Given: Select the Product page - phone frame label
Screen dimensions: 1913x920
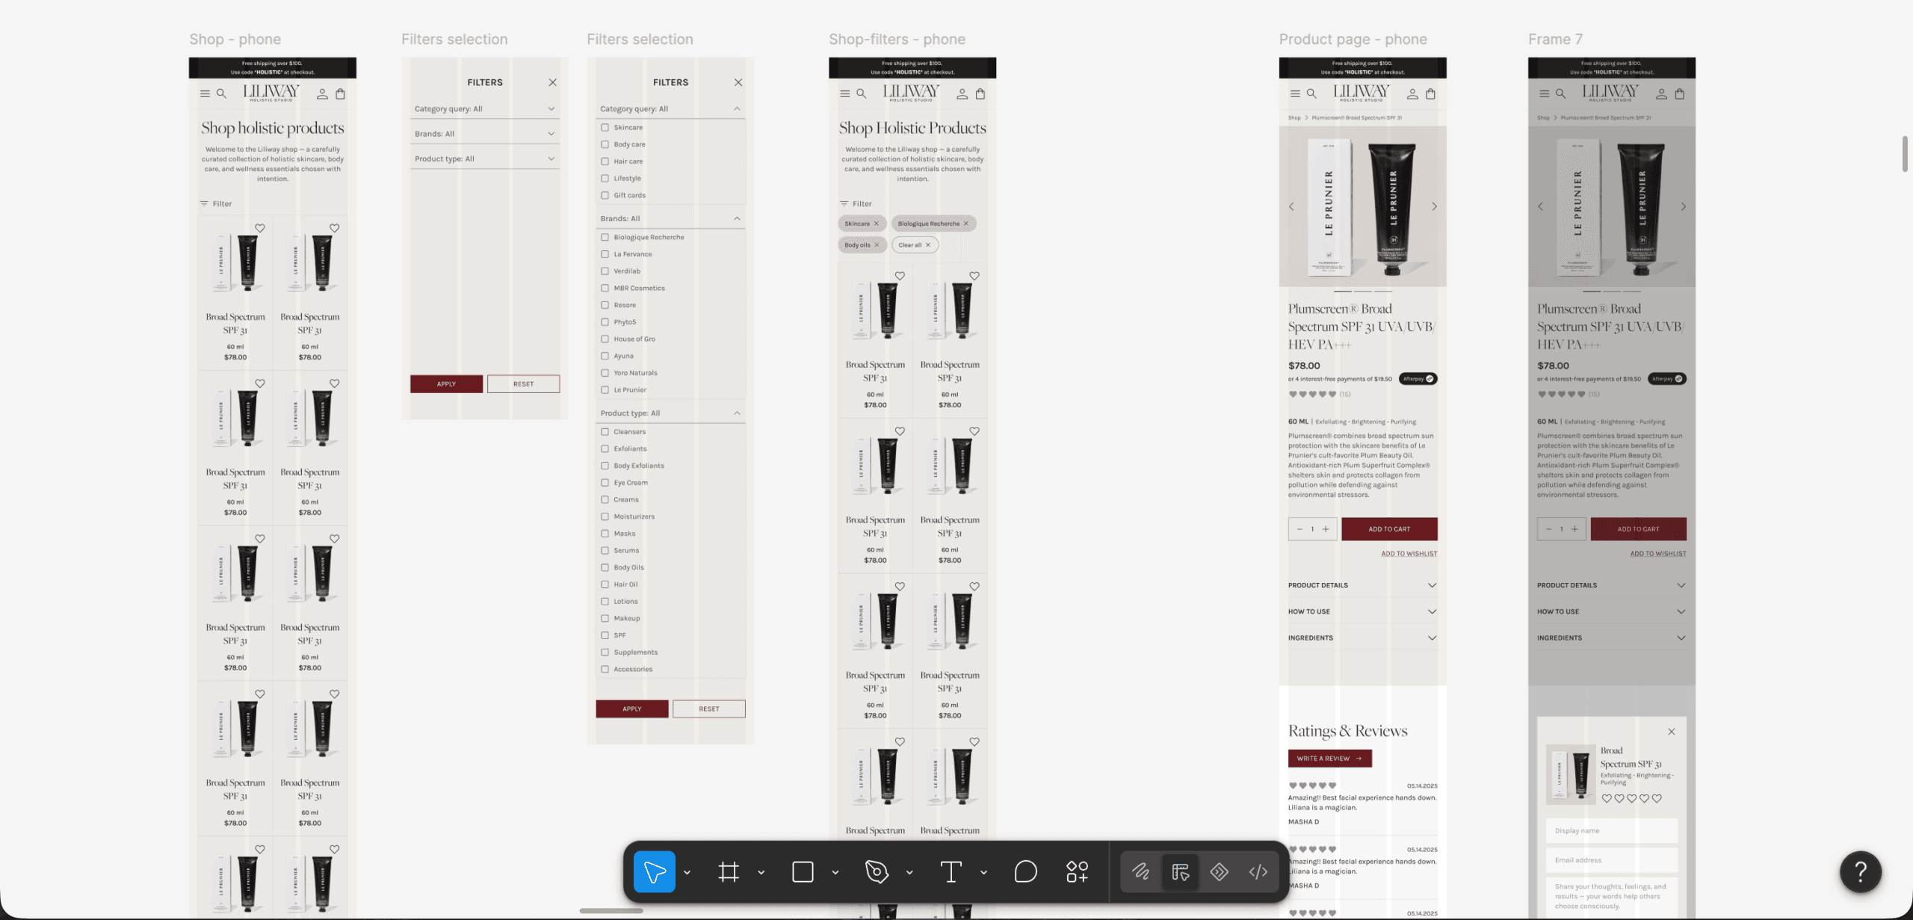Looking at the screenshot, I should 1353,39.
